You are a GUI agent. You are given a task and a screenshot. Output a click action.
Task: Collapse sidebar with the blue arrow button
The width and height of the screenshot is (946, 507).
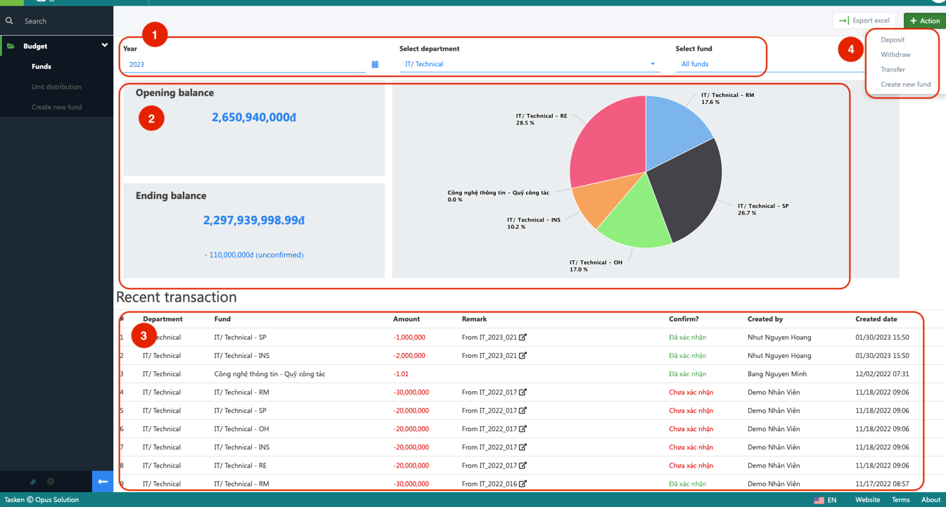tap(103, 482)
